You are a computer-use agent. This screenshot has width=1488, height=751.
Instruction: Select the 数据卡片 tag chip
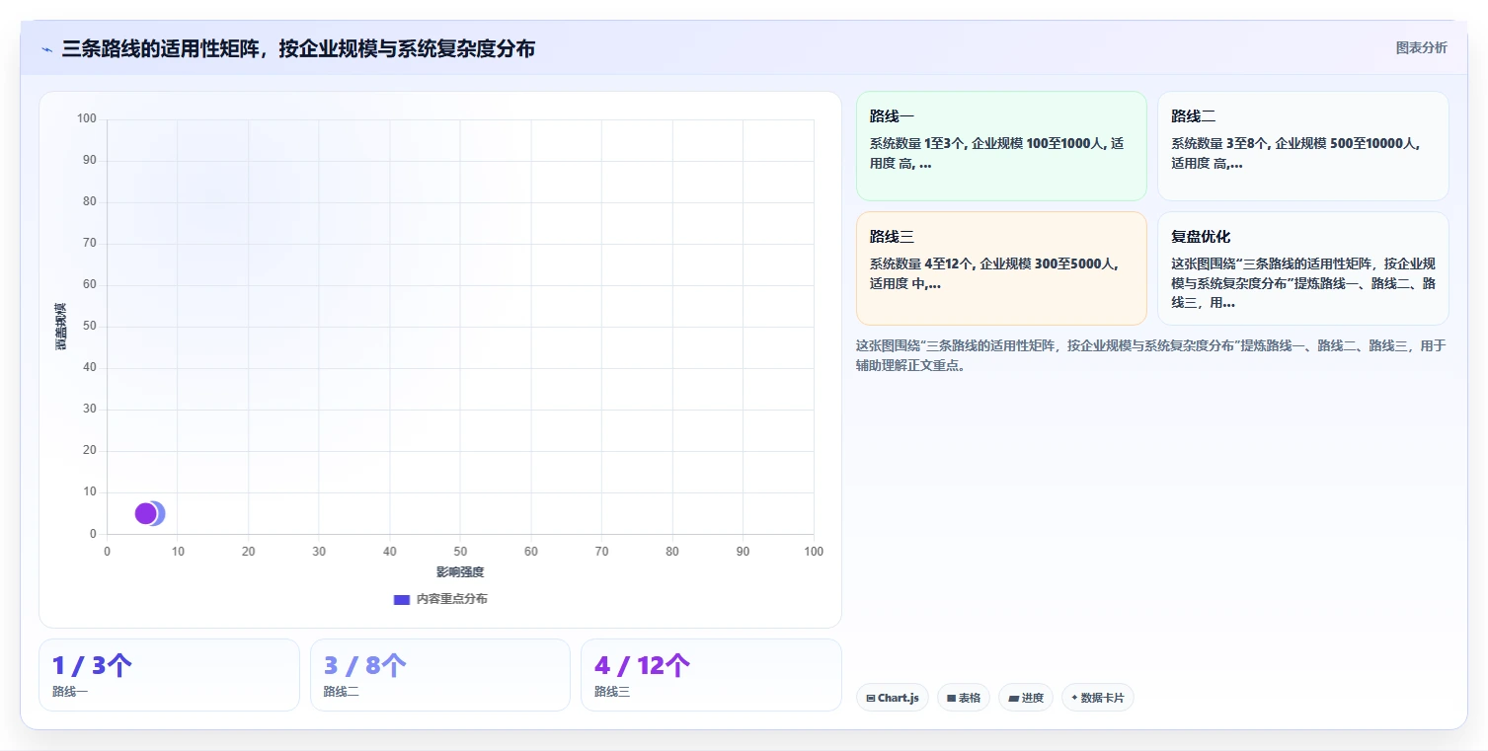[1097, 698]
